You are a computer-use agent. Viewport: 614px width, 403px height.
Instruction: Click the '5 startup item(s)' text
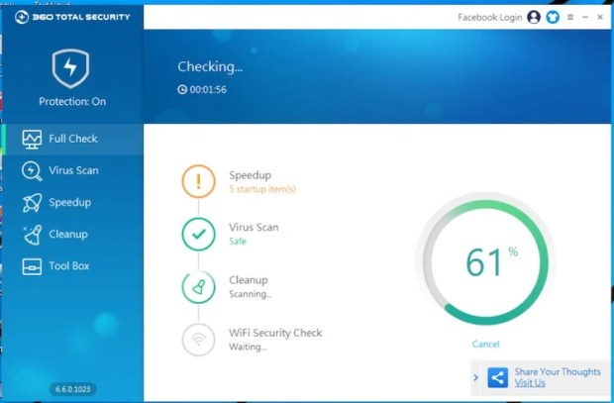pyautogui.click(x=262, y=189)
